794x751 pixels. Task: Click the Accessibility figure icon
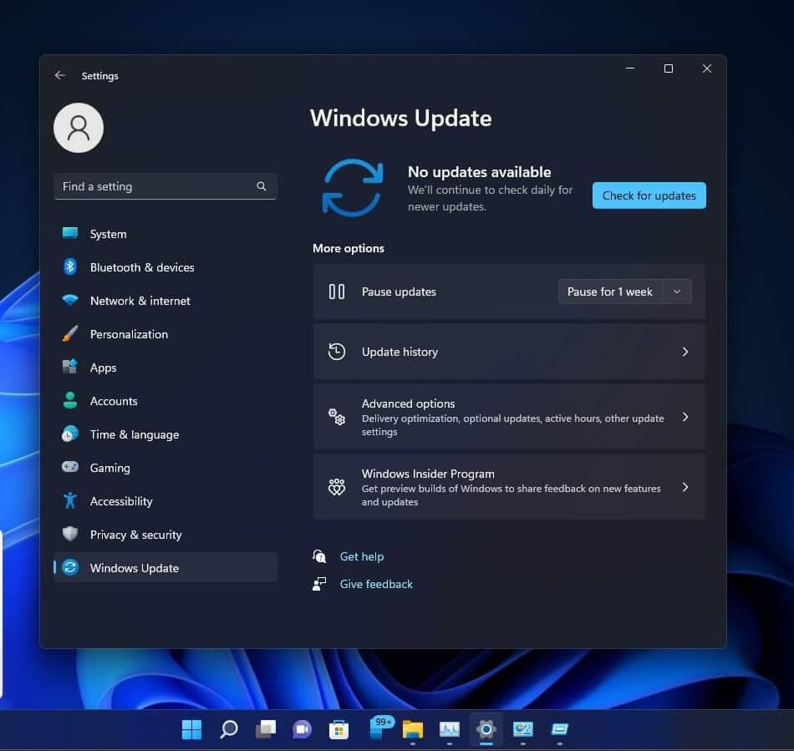click(x=70, y=500)
